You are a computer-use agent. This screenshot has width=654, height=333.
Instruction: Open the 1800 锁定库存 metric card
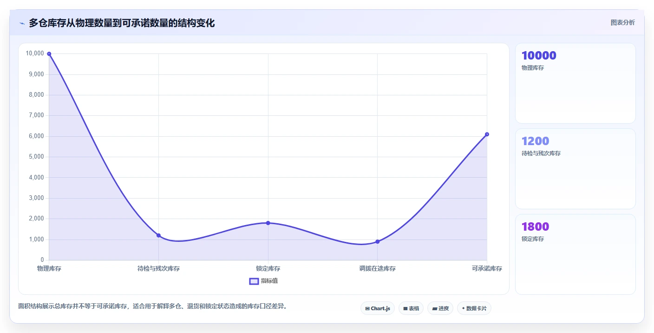coord(576,254)
